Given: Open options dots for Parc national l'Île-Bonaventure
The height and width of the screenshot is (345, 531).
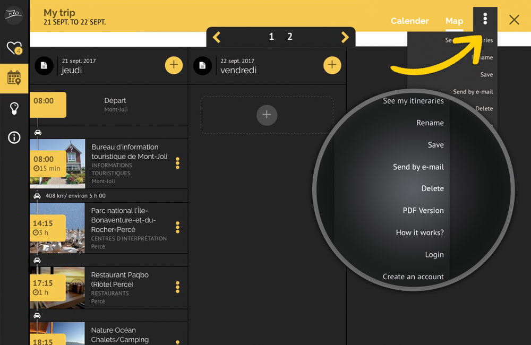Looking at the screenshot, I should pos(177,227).
